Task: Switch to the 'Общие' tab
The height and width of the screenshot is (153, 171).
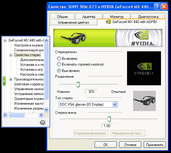Action: tap(62, 17)
